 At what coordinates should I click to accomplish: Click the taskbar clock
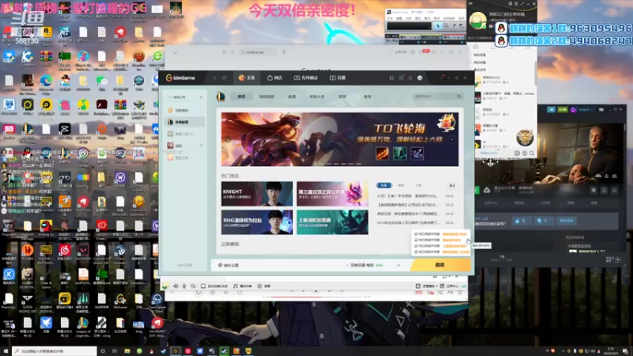tap(610, 351)
